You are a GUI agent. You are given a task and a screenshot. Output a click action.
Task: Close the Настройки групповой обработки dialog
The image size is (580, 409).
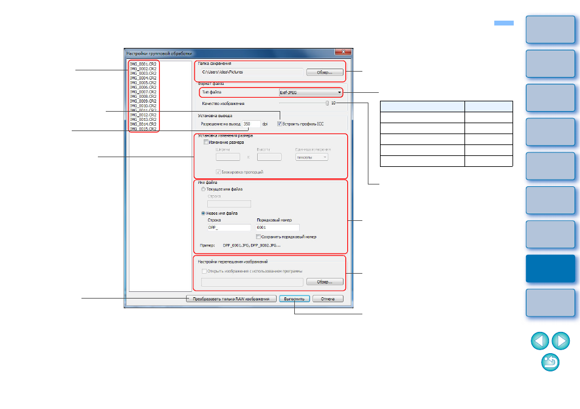(x=344, y=52)
